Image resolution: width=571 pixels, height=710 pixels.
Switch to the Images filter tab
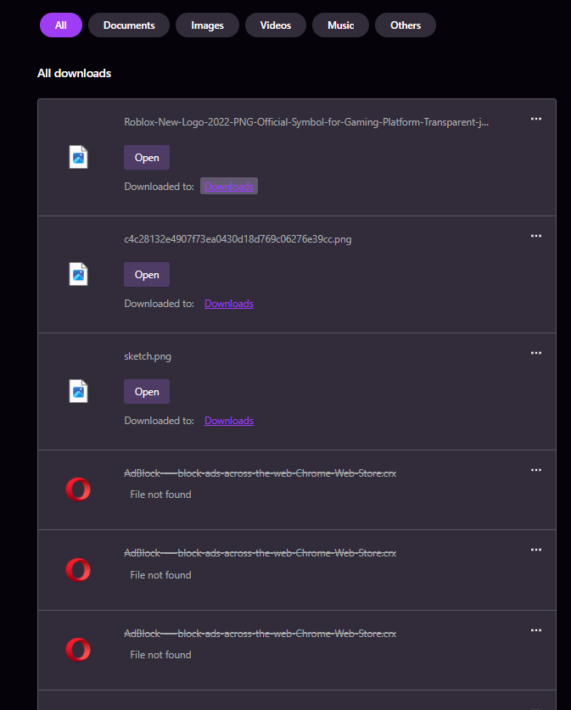point(207,25)
